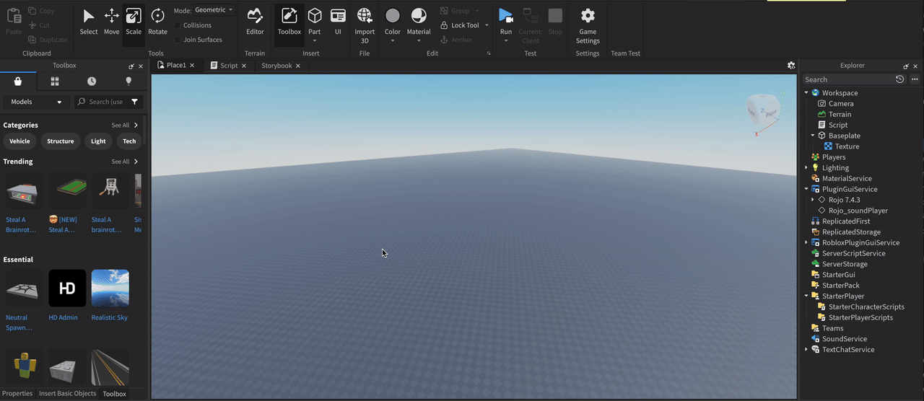Open the Models category dropdown
Screen dimensions: 924x401
click(37, 102)
